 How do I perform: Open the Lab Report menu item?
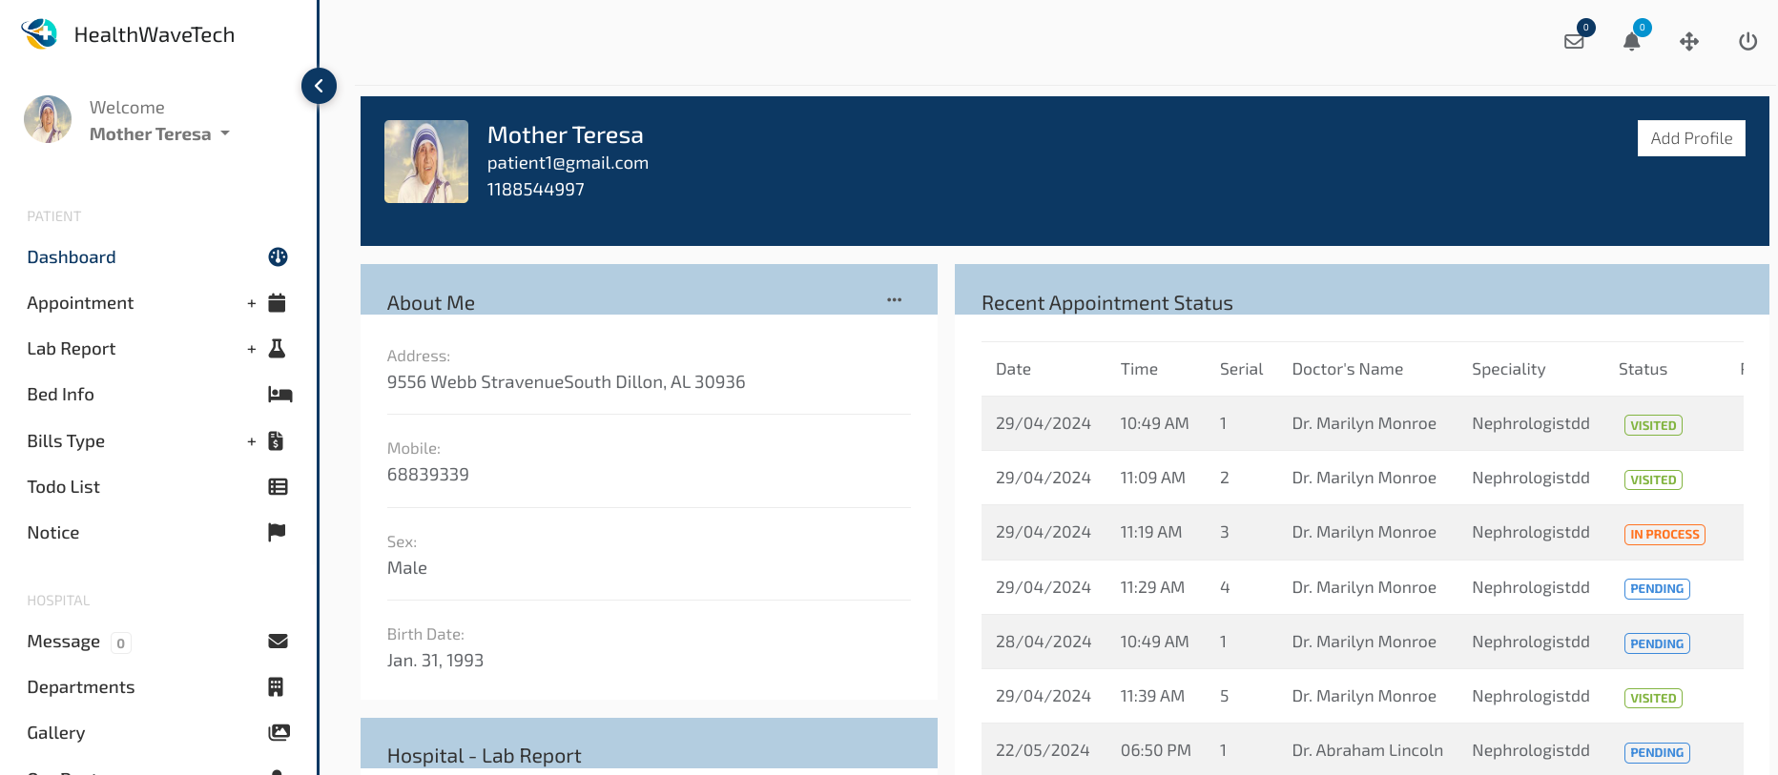coord(72,349)
